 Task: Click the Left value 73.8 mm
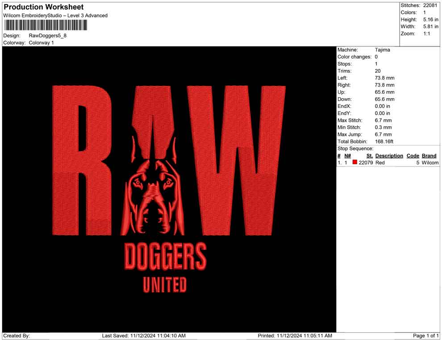pos(384,78)
